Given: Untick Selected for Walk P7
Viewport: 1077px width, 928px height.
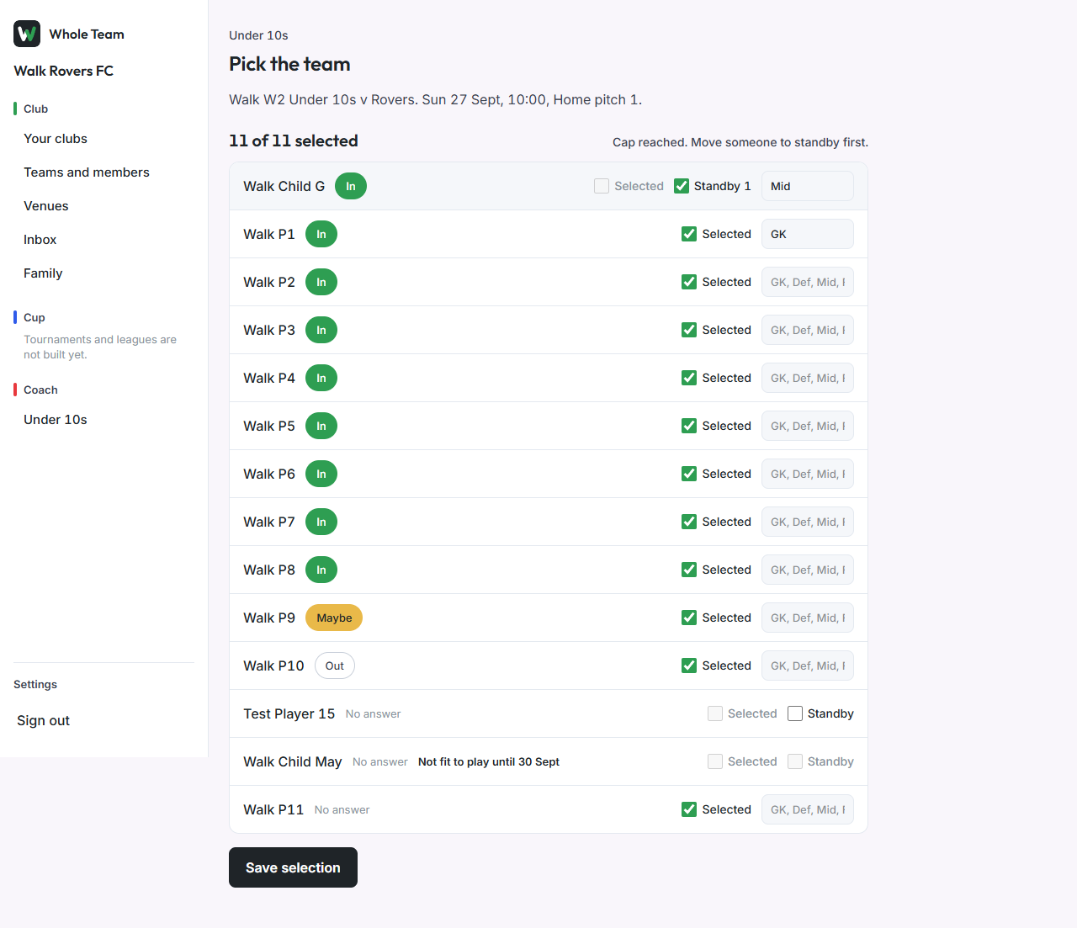Looking at the screenshot, I should coord(689,522).
